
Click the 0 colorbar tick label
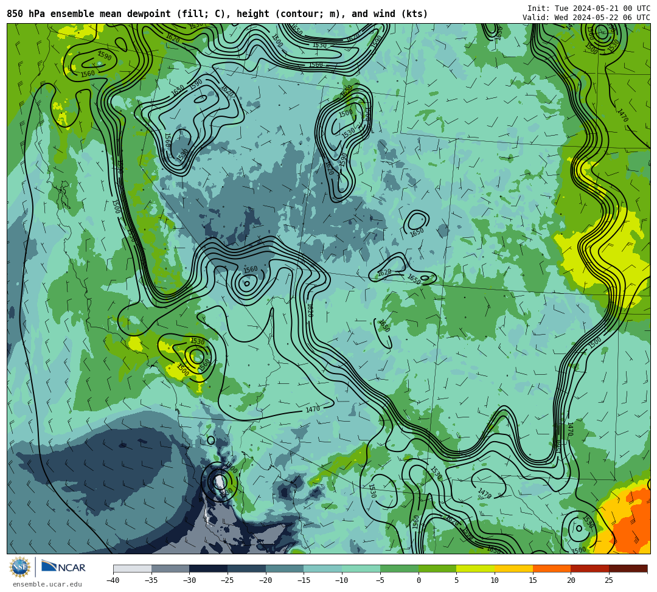419,580
